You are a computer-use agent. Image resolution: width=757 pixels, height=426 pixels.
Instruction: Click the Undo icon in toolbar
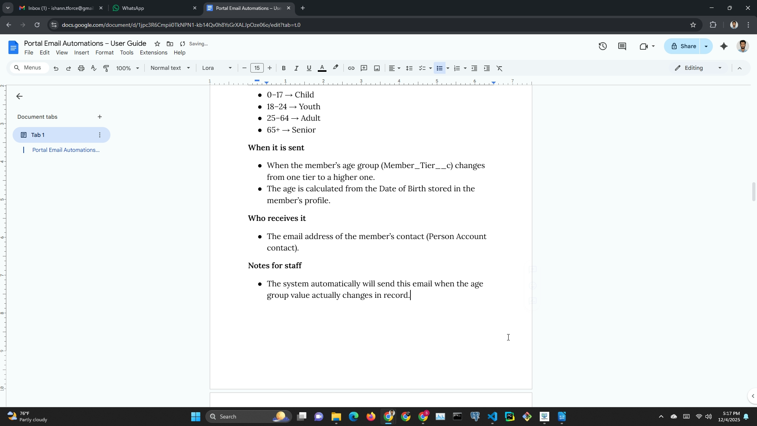point(56,68)
